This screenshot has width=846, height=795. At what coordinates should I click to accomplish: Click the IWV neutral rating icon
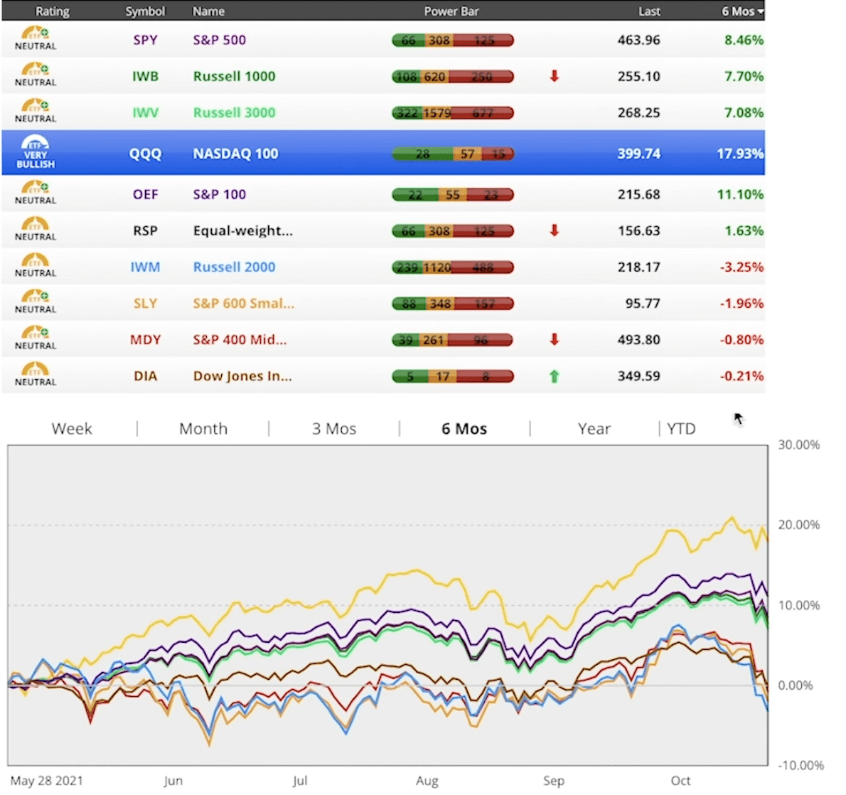[x=35, y=111]
